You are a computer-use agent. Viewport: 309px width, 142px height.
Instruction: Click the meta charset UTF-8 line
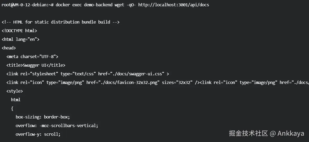click(32, 56)
